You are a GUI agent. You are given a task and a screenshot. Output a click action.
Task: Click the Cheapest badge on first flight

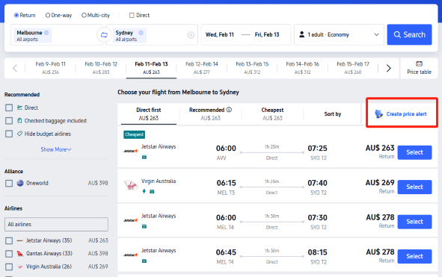[134, 134]
